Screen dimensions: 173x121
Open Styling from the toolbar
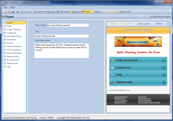tap(76, 12)
